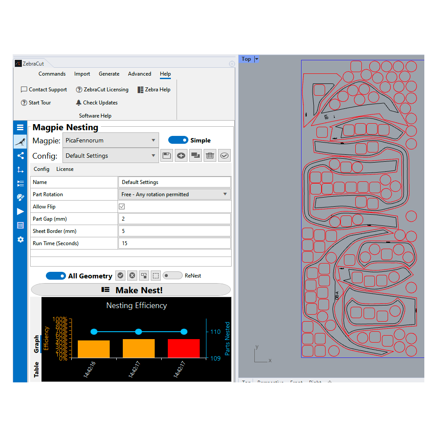Image resolution: width=437 pixels, height=437 pixels.
Task: Open the table list icon in the sidebar
Action: (x=21, y=225)
